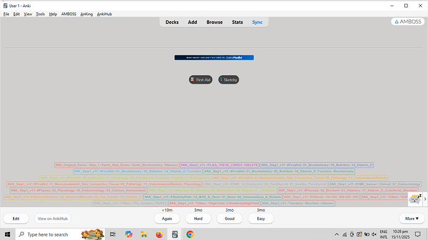This screenshot has width=428, height=240.
Task: Open the card Browse window
Action: click(215, 22)
